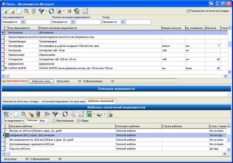Sort by 'Категория шаблона' column header
Viewport: 233px width, 163px height.
(138, 126)
